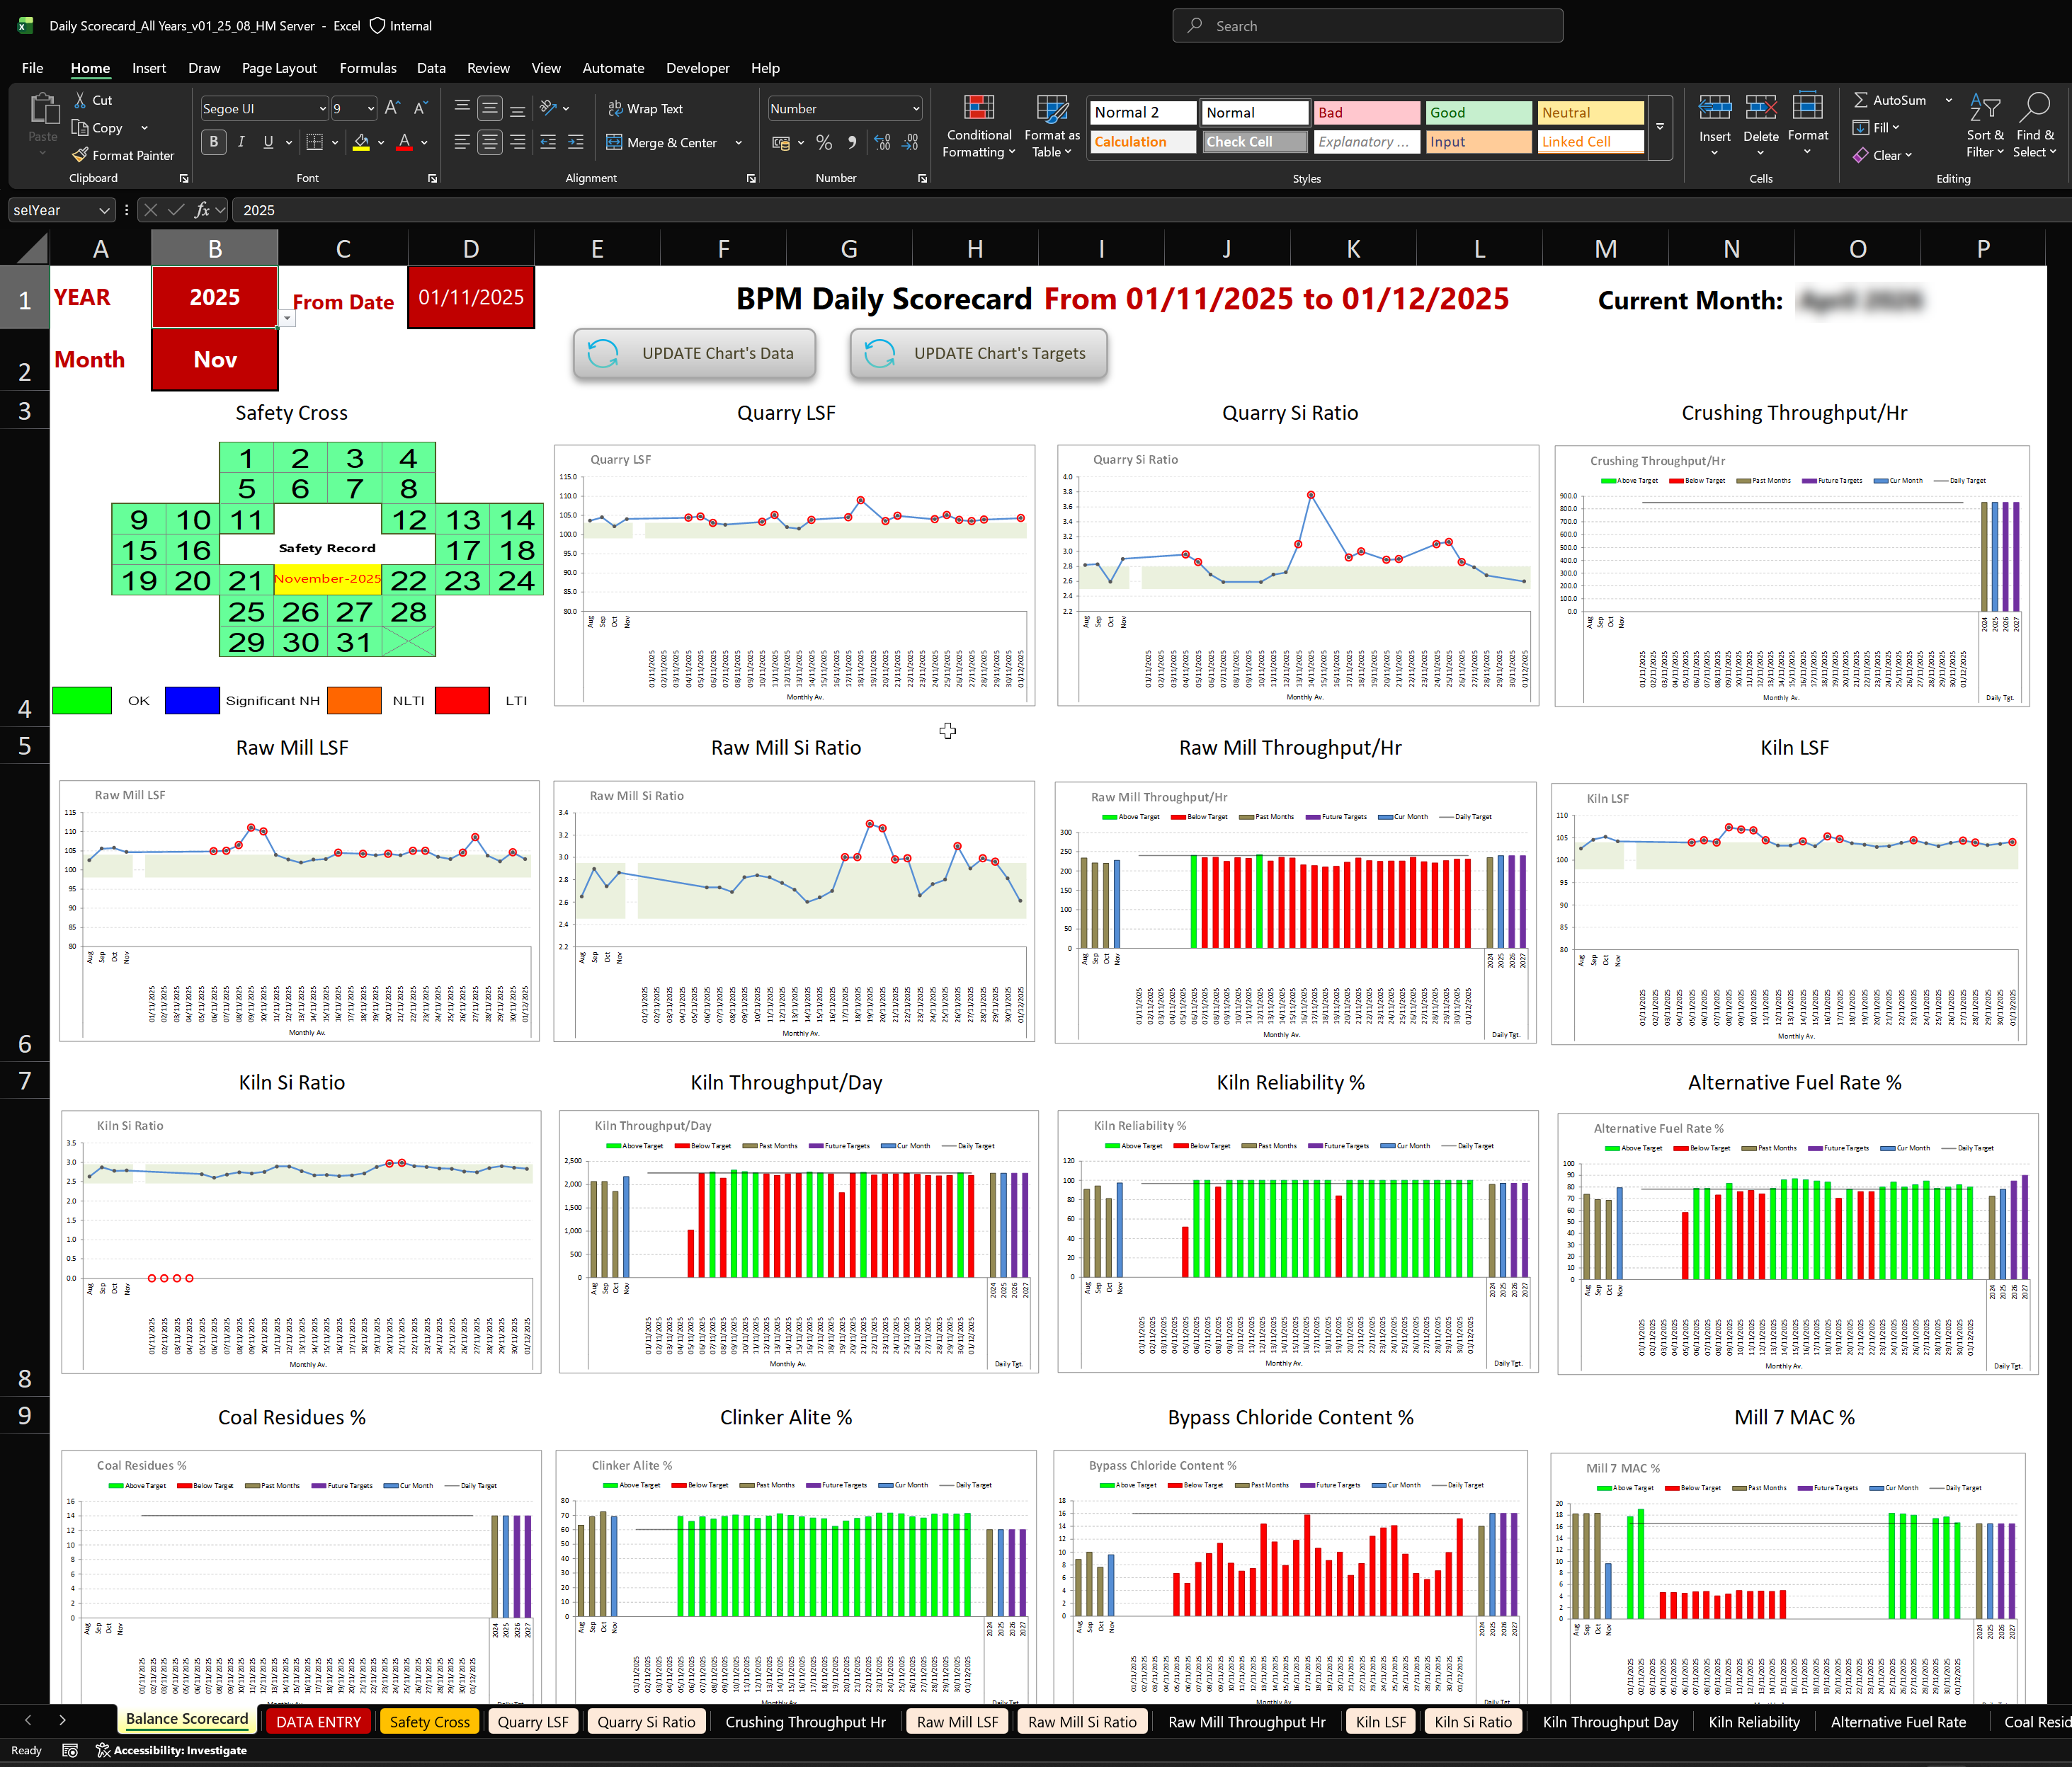Viewport: 2072px width, 1767px height.
Task: Expand the Number format dropdown
Action: click(915, 108)
